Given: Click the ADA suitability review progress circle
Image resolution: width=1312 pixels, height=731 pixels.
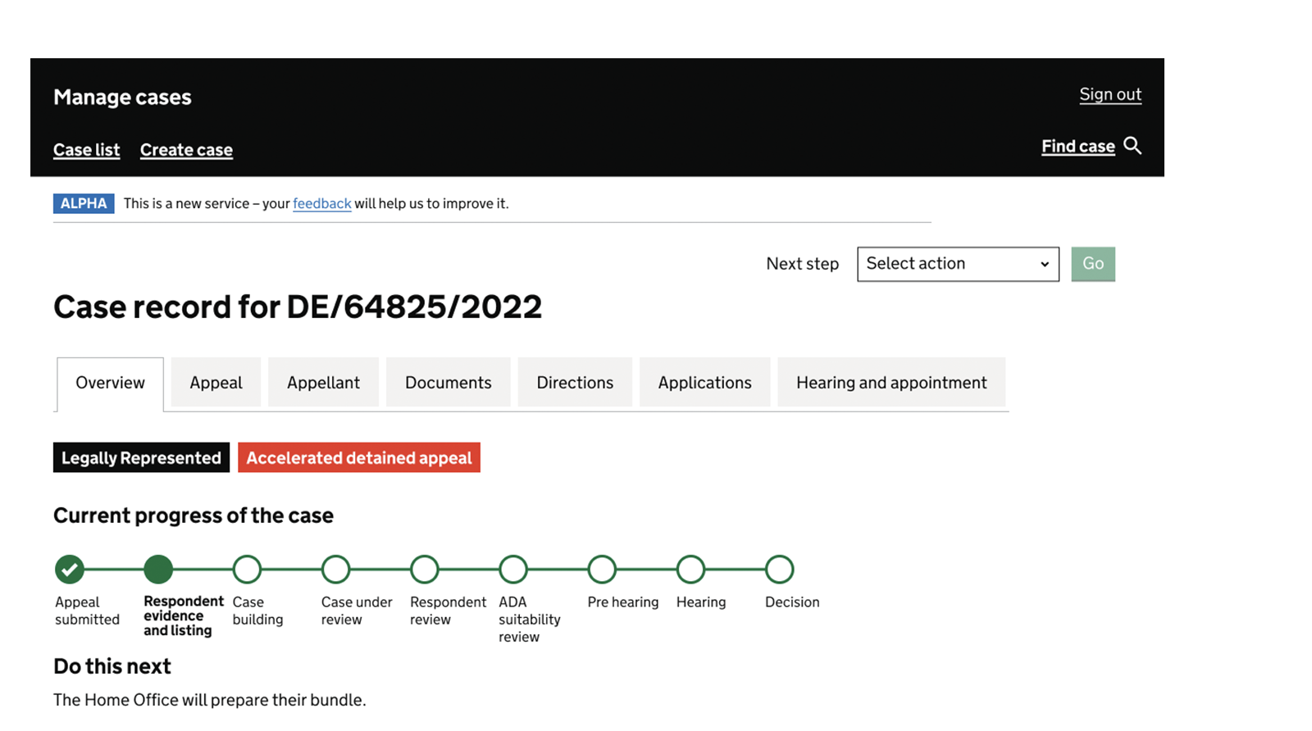Looking at the screenshot, I should click(x=513, y=569).
